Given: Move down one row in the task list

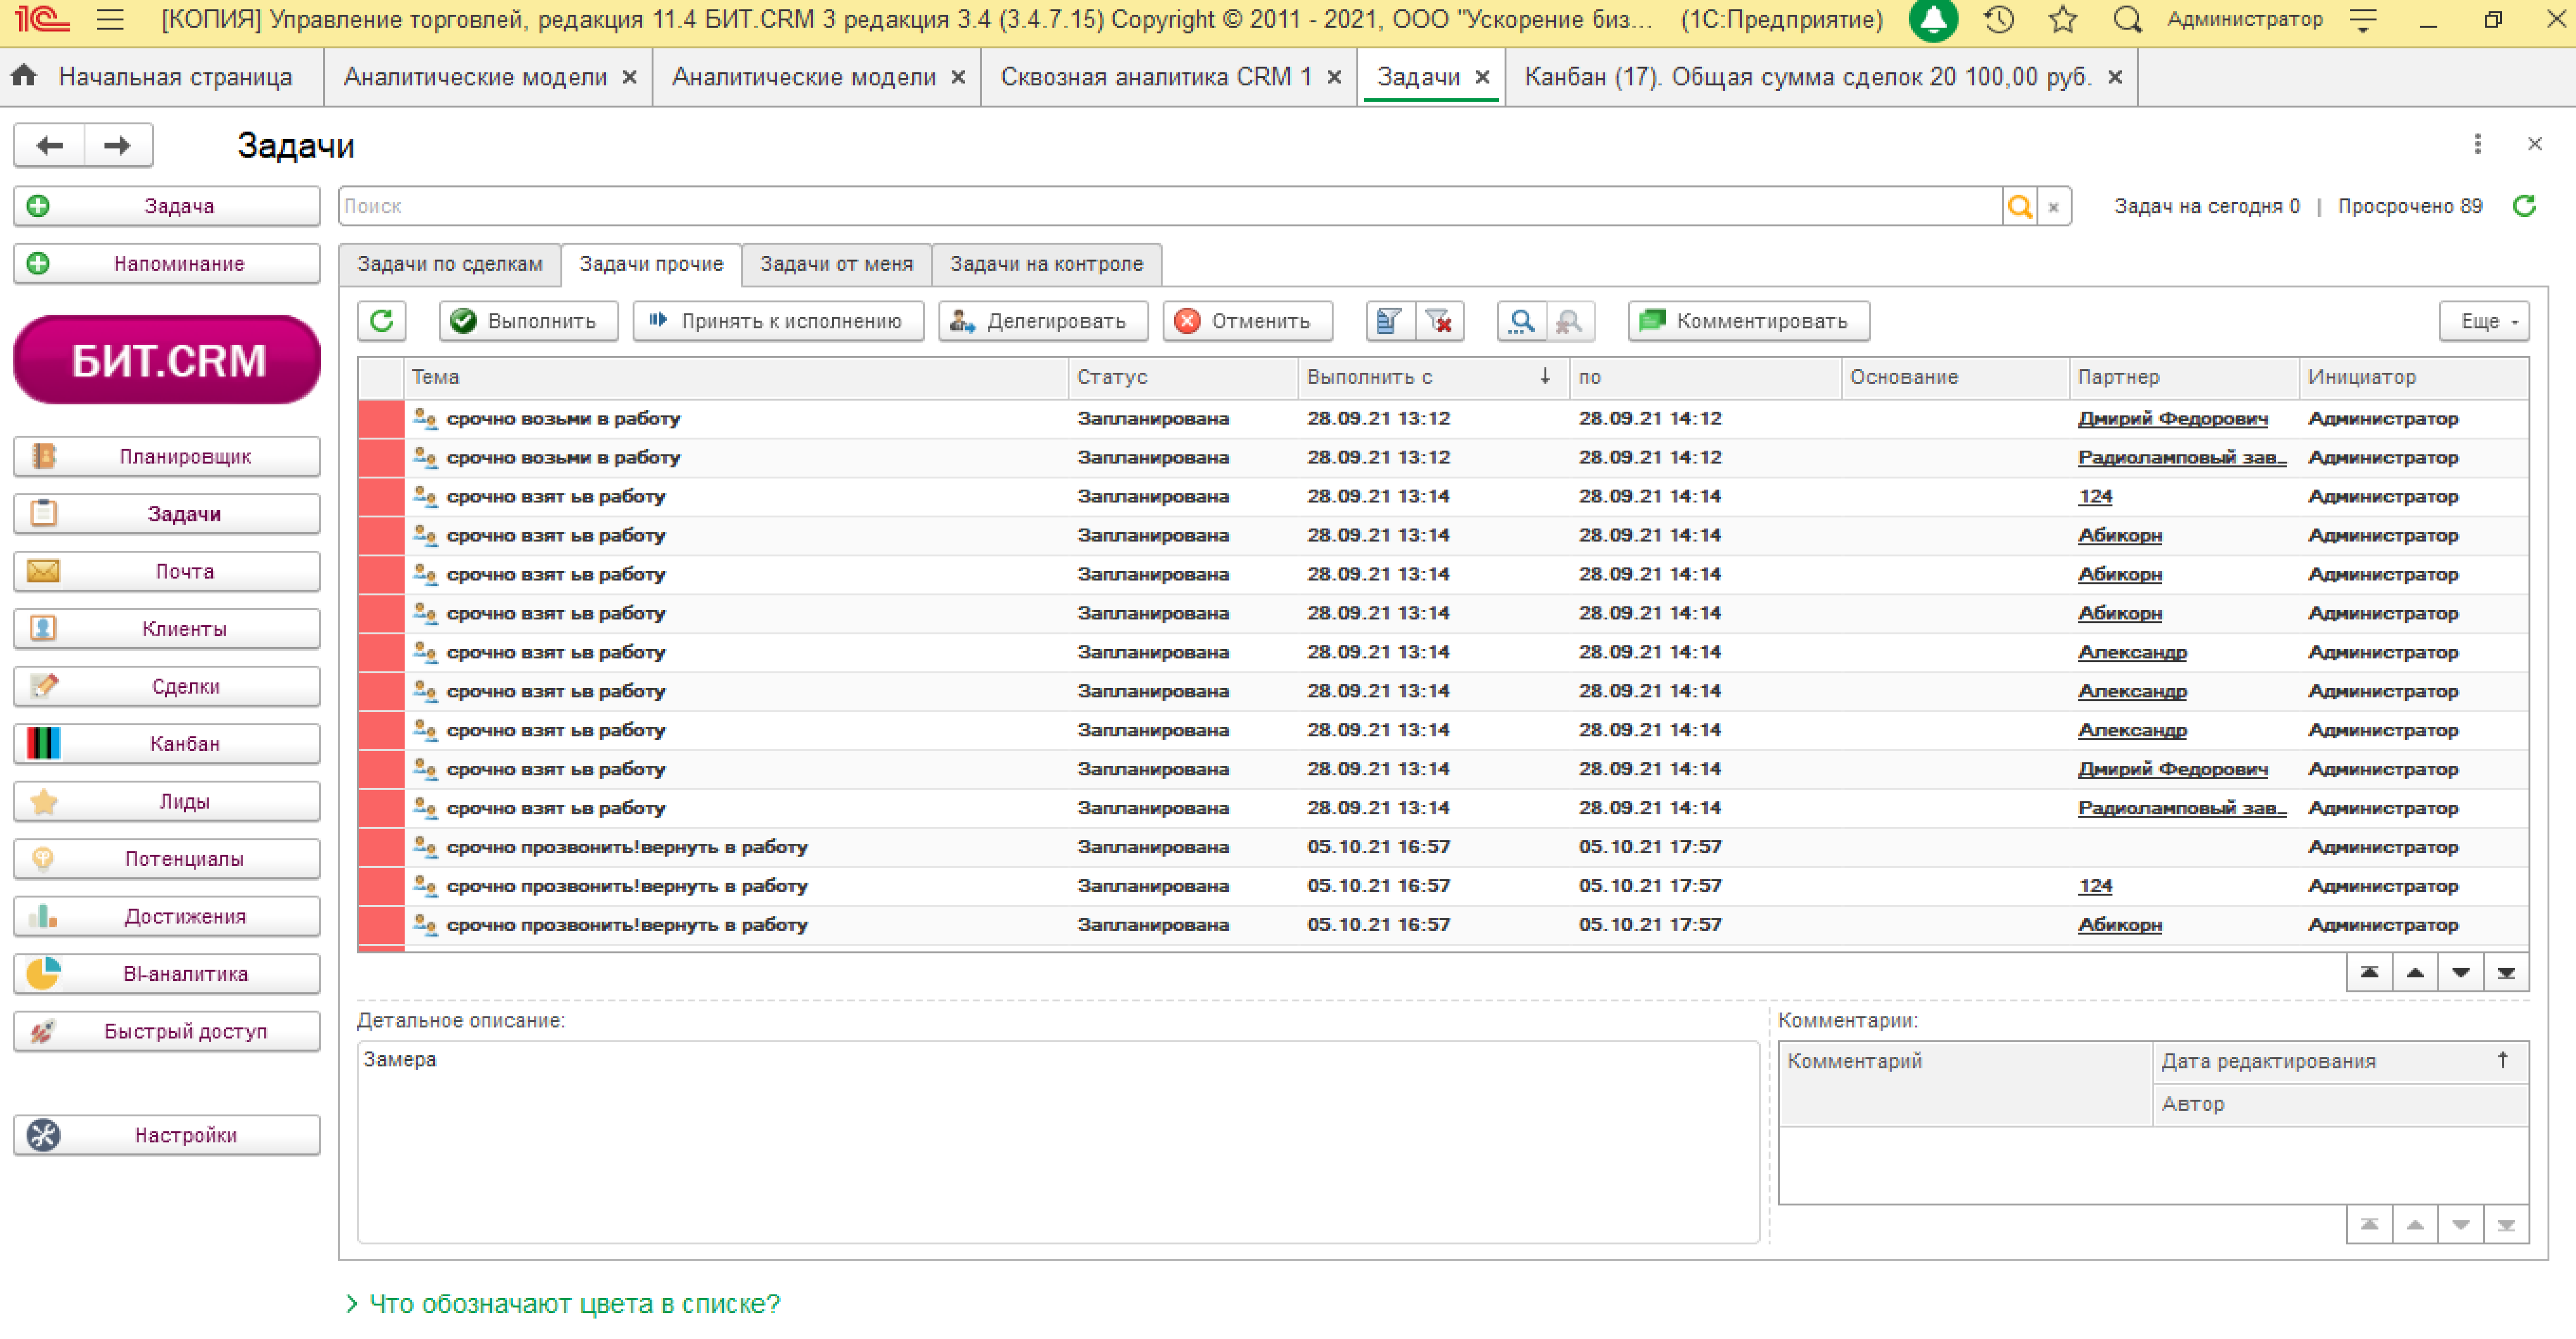Looking at the screenshot, I should (2461, 973).
